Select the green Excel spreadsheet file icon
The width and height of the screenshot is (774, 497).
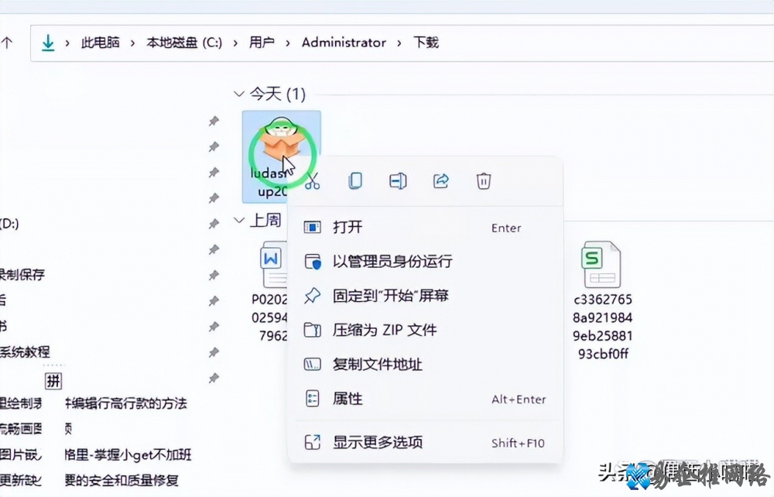(x=601, y=263)
